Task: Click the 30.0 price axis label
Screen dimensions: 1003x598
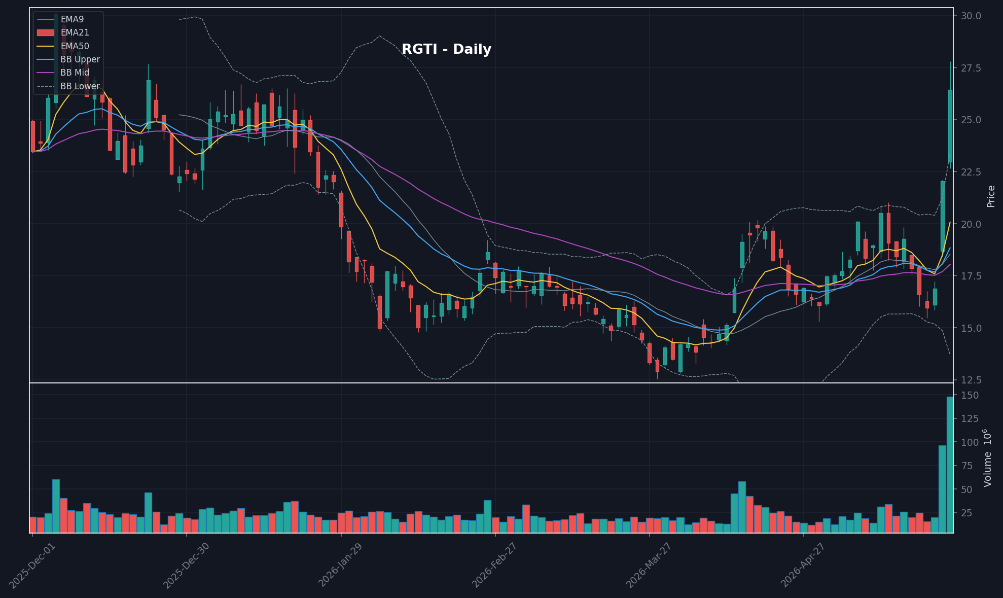Action: pos(971,16)
